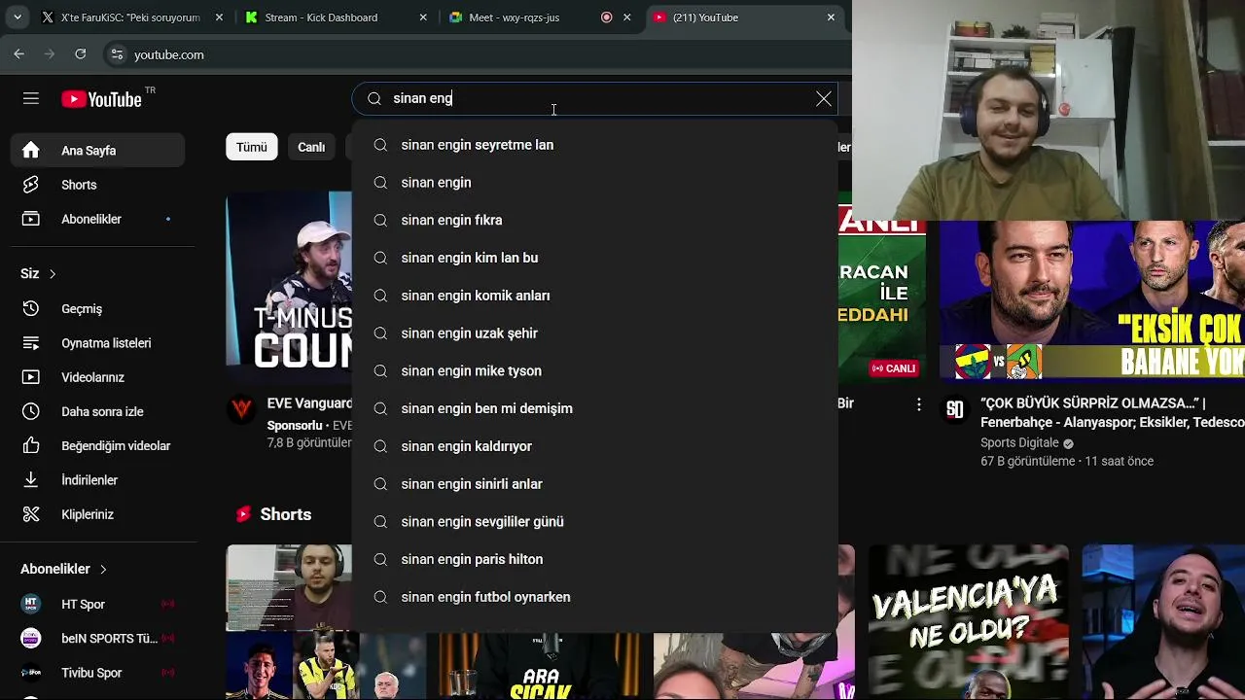
Task: Open the Videolarınız icon
Action: (31, 377)
